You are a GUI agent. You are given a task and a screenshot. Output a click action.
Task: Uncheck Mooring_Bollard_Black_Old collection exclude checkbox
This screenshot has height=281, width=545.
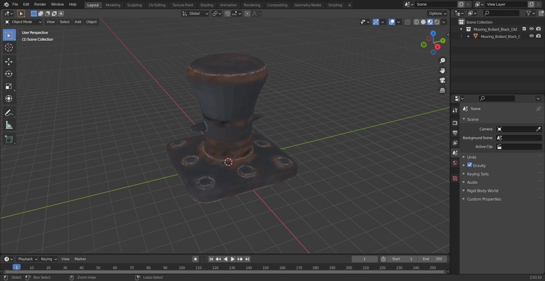pyautogui.click(x=524, y=29)
